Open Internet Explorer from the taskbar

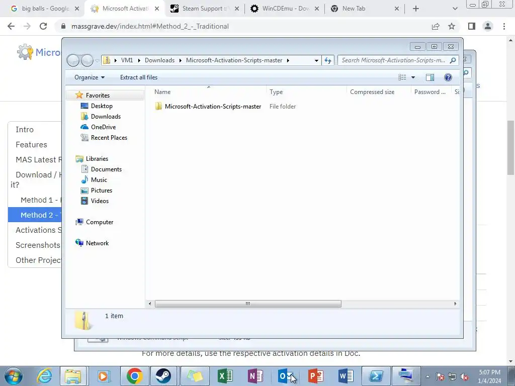44,376
